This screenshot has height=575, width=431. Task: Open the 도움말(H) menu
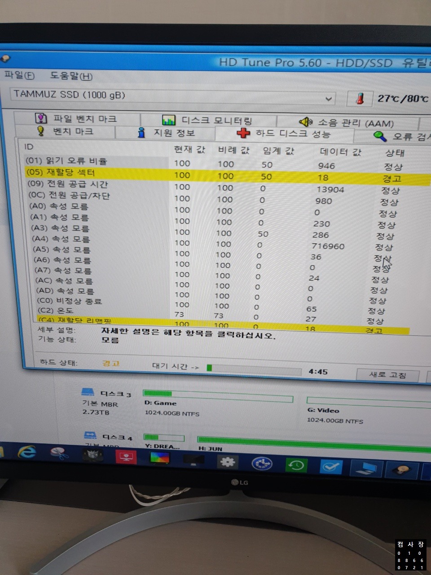(71, 76)
